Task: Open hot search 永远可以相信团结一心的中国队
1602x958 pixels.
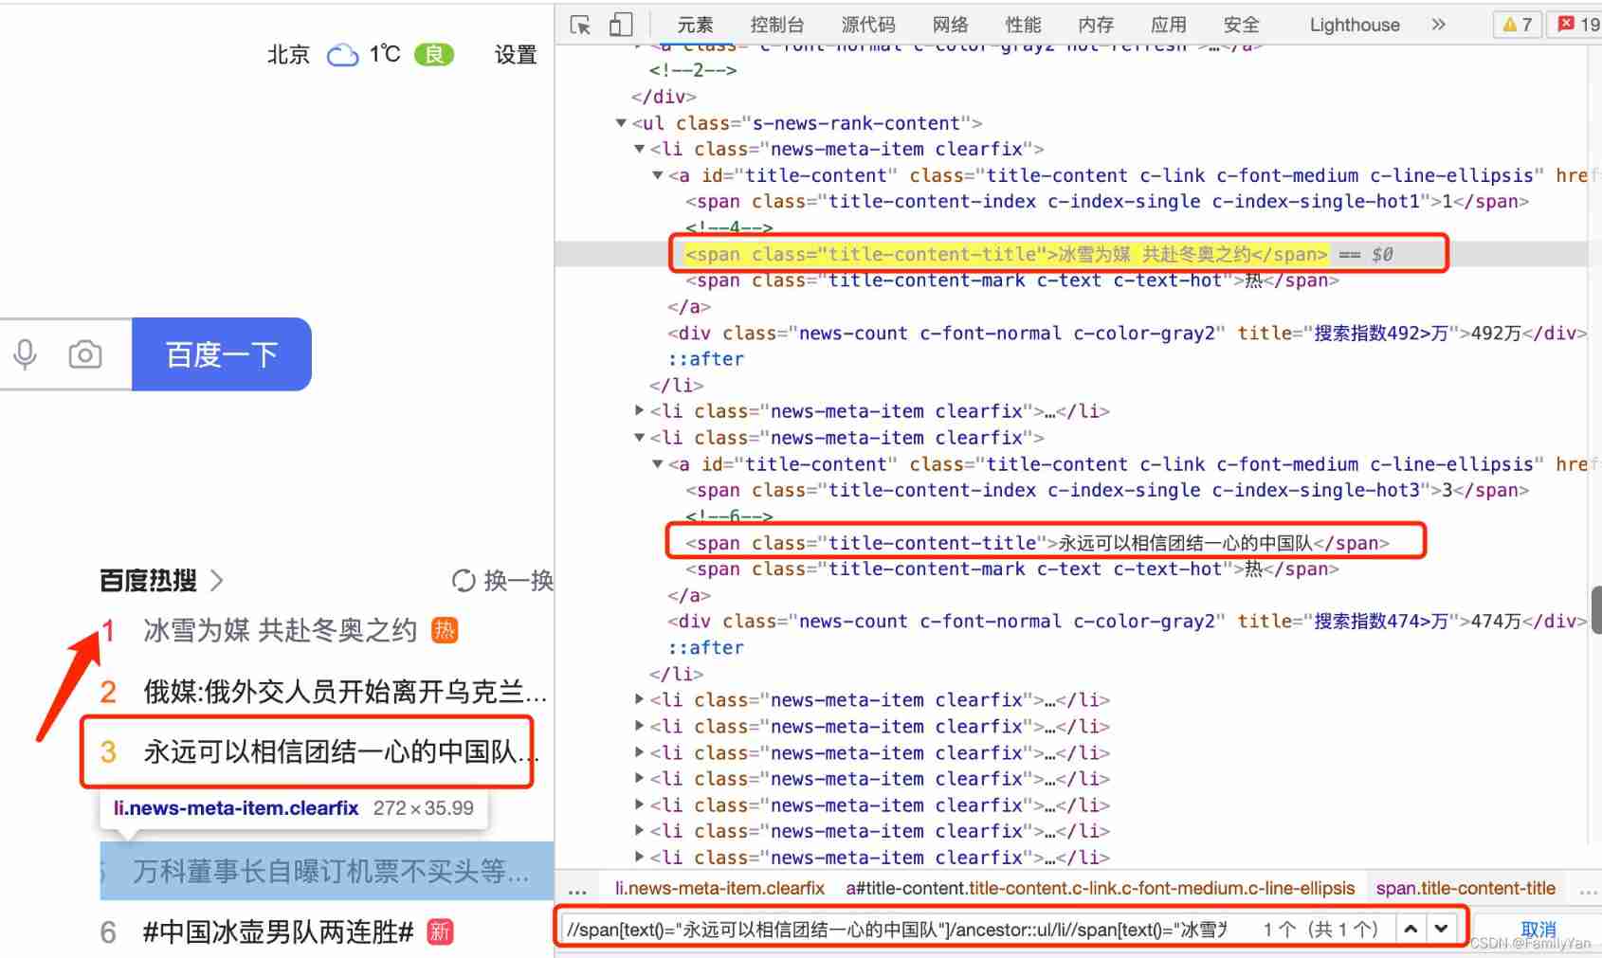Action: [x=341, y=752]
